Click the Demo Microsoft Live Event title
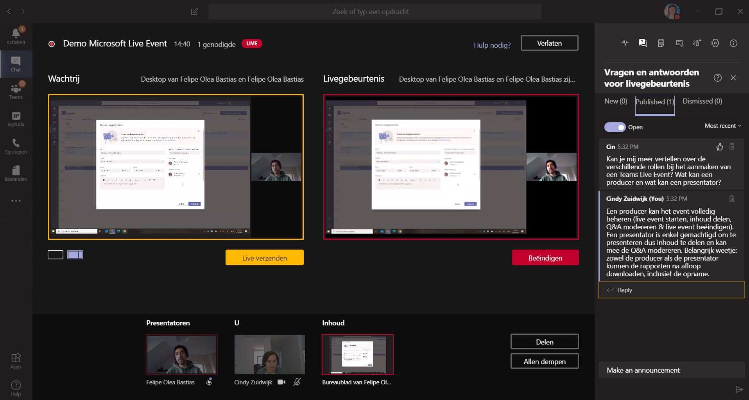 [115, 43]
